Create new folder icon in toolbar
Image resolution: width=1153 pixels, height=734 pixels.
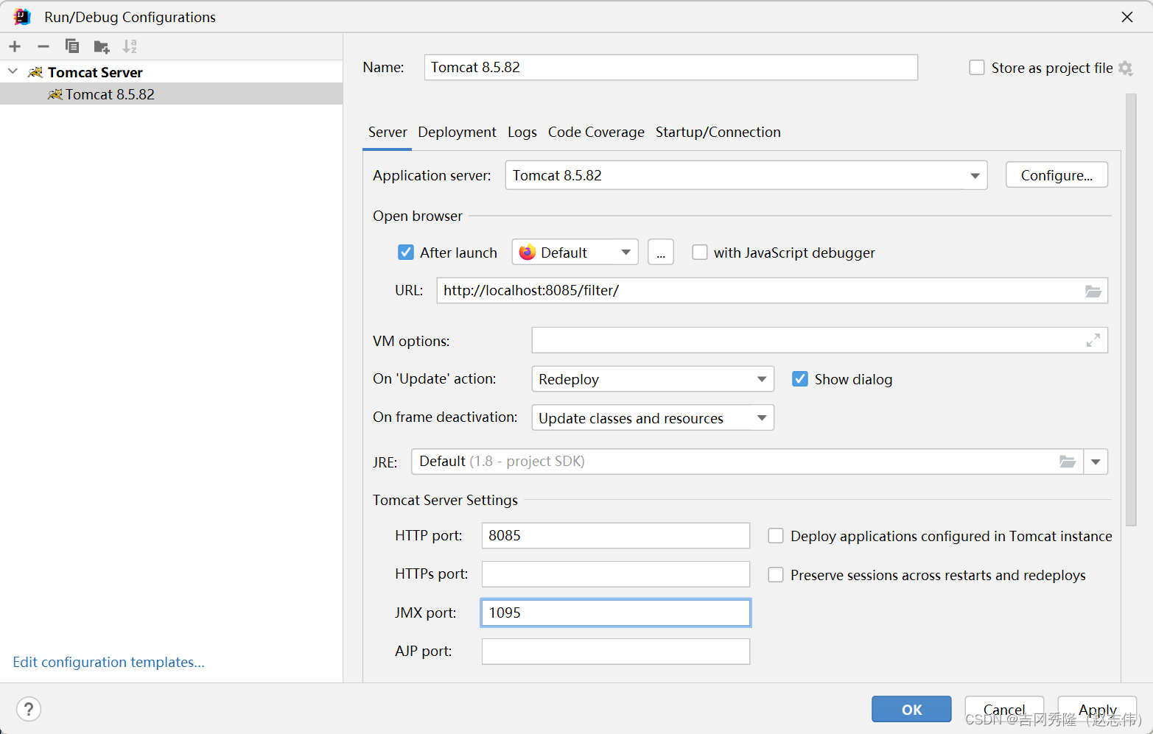[102, 47]
